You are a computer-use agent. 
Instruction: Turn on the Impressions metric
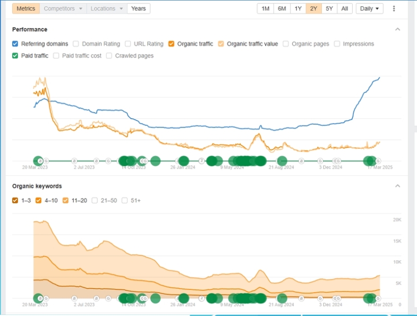[x=337, y=44]
